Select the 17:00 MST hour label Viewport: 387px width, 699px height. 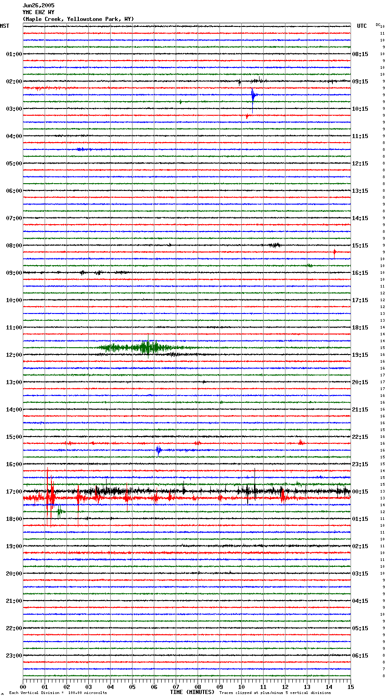pyautogui.click(x=14, y=492)
